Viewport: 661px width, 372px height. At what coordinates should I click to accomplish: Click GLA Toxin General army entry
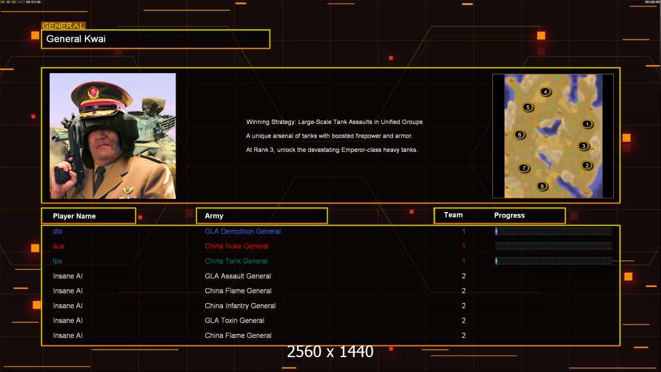tap(234, 321)
